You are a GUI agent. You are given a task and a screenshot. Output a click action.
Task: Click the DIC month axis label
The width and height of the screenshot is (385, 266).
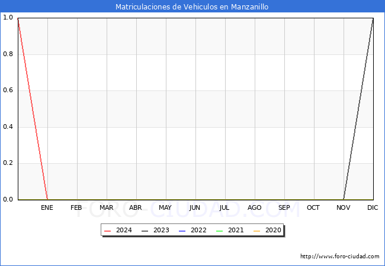click(x=373, y=207)
